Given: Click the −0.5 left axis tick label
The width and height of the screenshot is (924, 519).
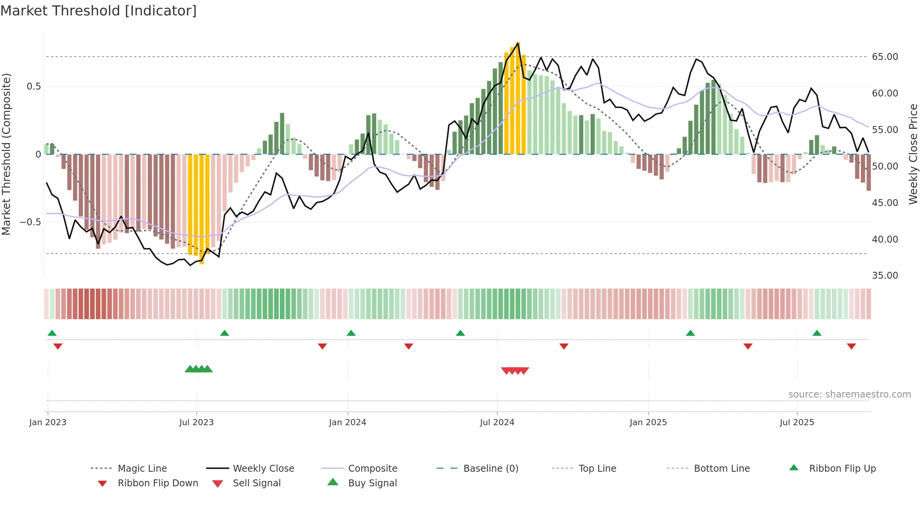Looking at the screenshot, I should point(30,222).
